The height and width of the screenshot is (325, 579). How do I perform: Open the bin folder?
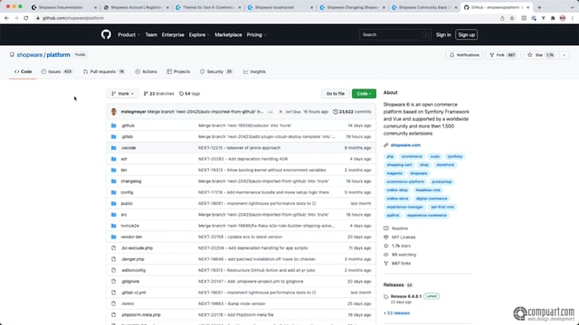click(124, 170)
